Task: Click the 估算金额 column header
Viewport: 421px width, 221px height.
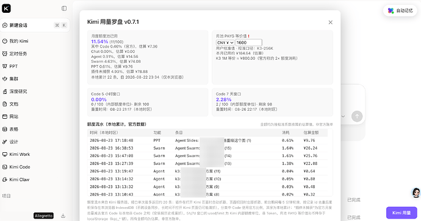Action: 311,133
